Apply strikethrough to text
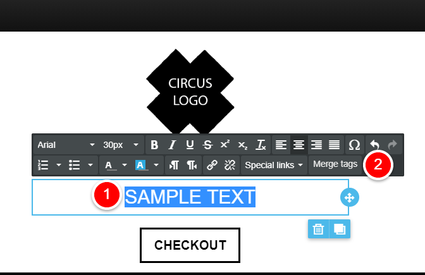Screen dimensions: 425x275 pos(207,145)
